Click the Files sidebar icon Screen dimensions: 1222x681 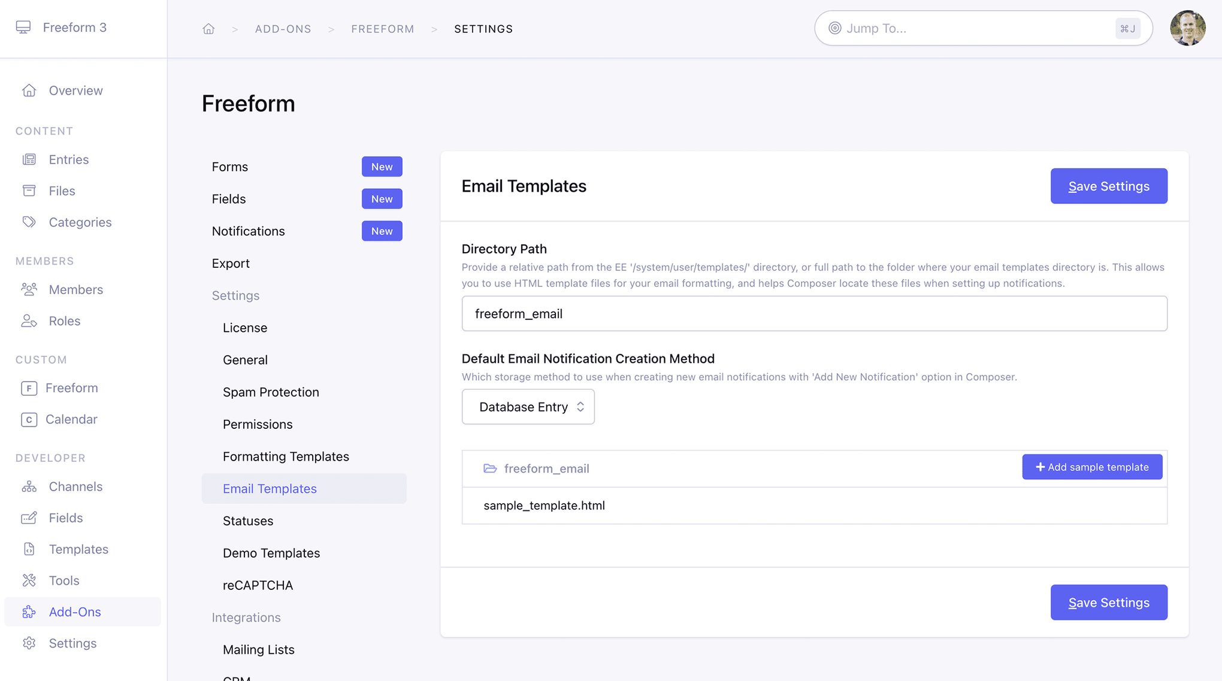(x=29, y=190)
